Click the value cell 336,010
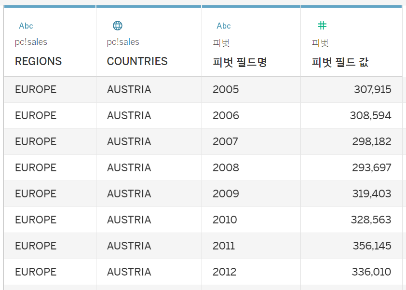The image size is (406, 290). coord(352,272)
